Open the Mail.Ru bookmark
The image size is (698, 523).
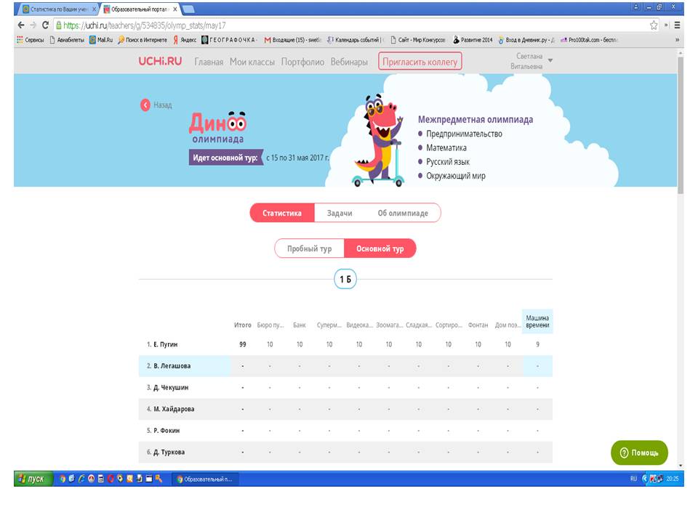point(101,39)
